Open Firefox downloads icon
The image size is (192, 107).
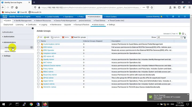(x=170, y=7)
